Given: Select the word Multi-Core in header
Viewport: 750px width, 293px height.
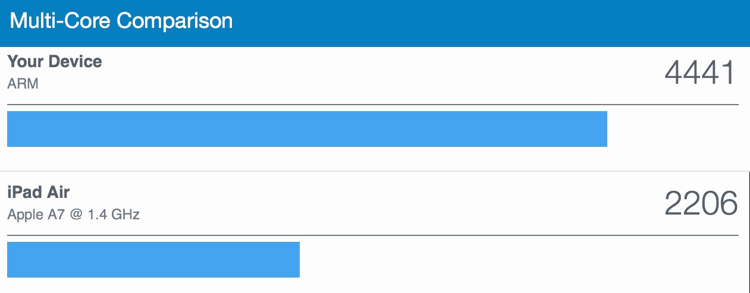Looking at the screenshot, I should pyautogui.click(x=61, y=21).
